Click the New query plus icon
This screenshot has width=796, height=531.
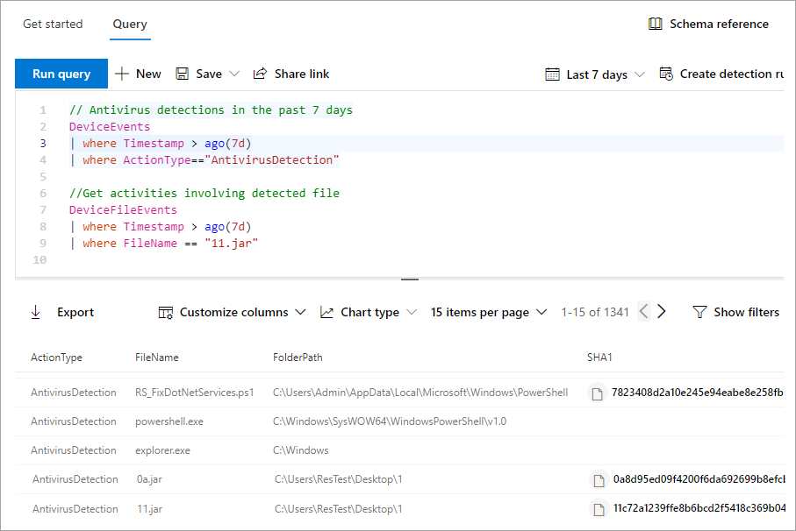tap(122, 74)
